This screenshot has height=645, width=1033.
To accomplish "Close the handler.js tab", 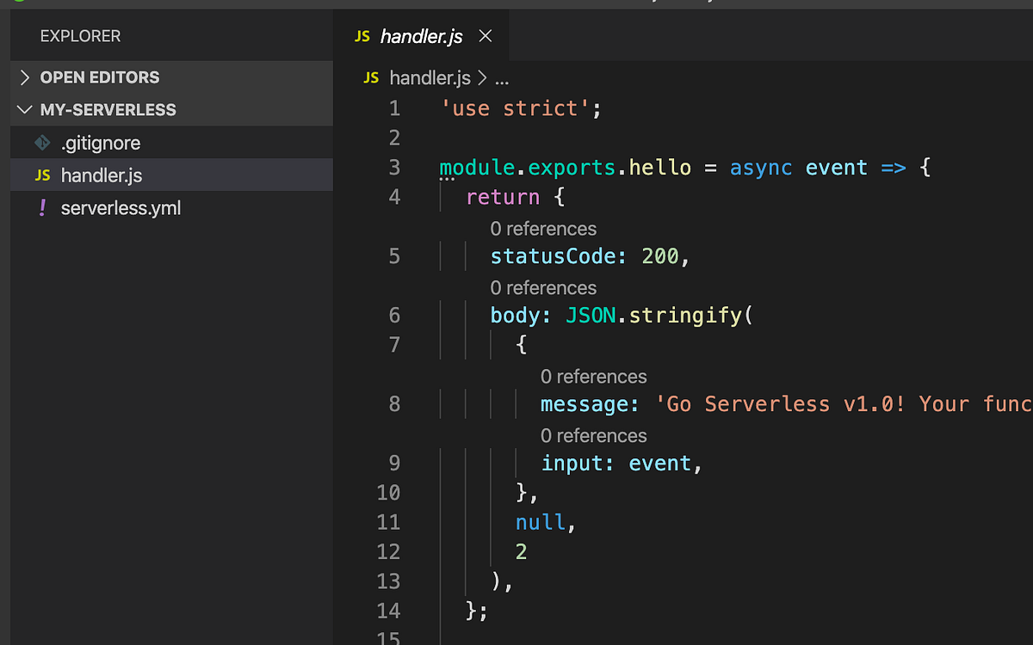I will point(485,36).
